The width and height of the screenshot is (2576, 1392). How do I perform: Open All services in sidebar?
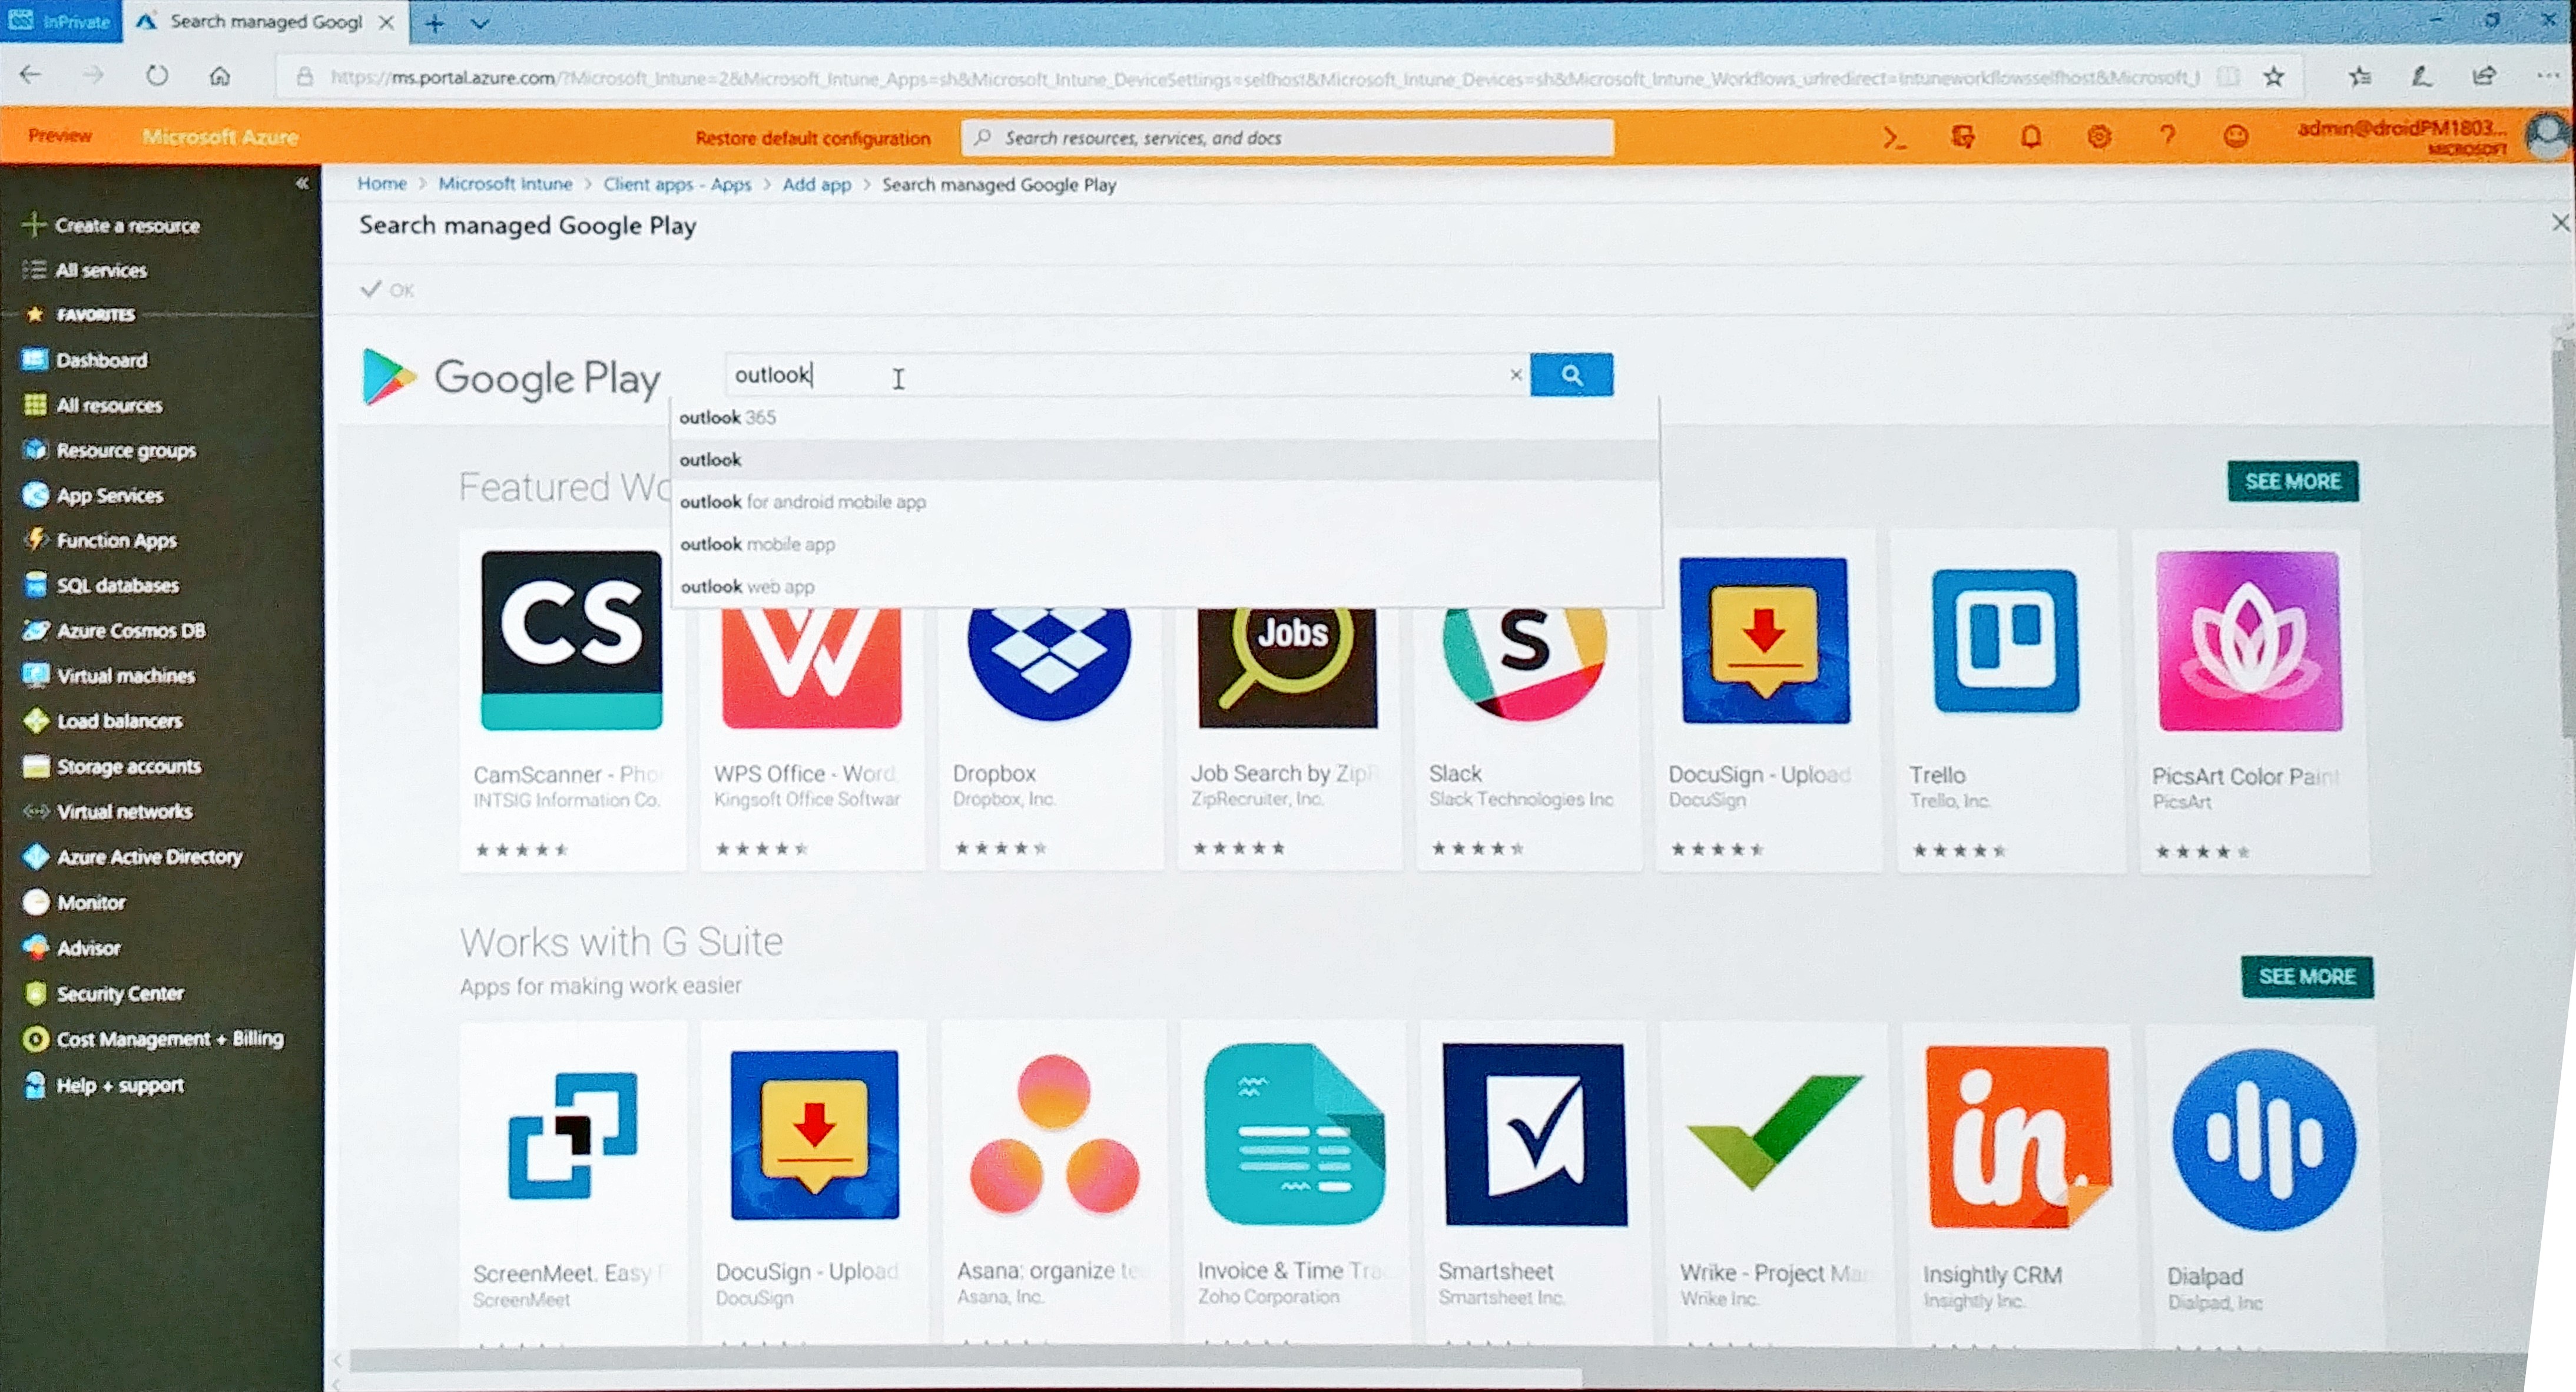[86, 270]
